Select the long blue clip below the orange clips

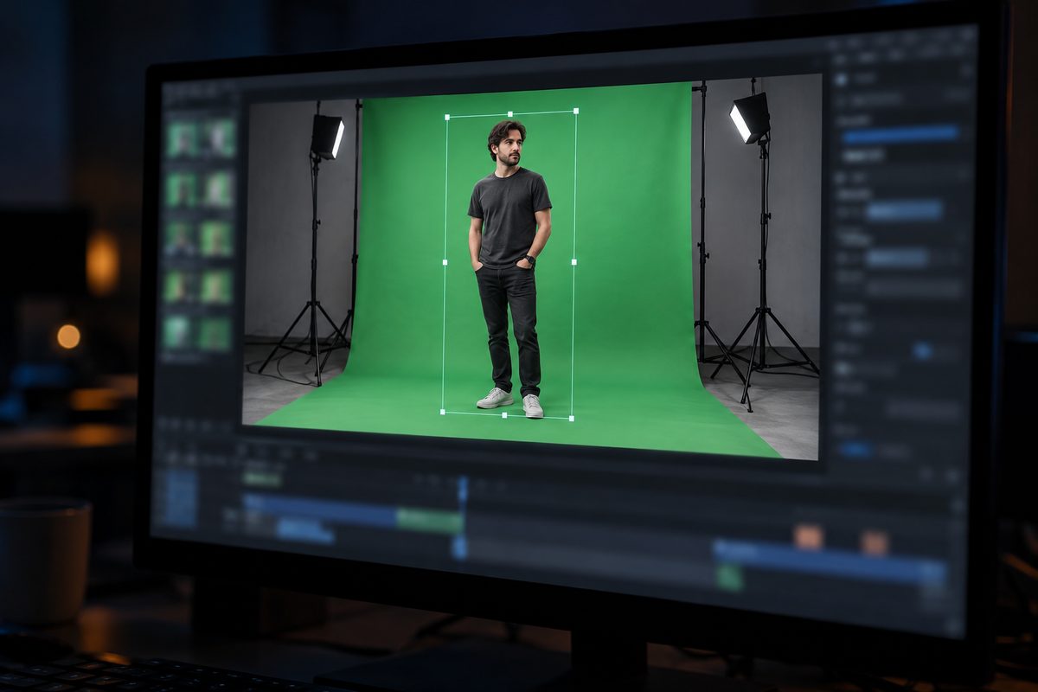pyautogui.click(x=830, y=562)
